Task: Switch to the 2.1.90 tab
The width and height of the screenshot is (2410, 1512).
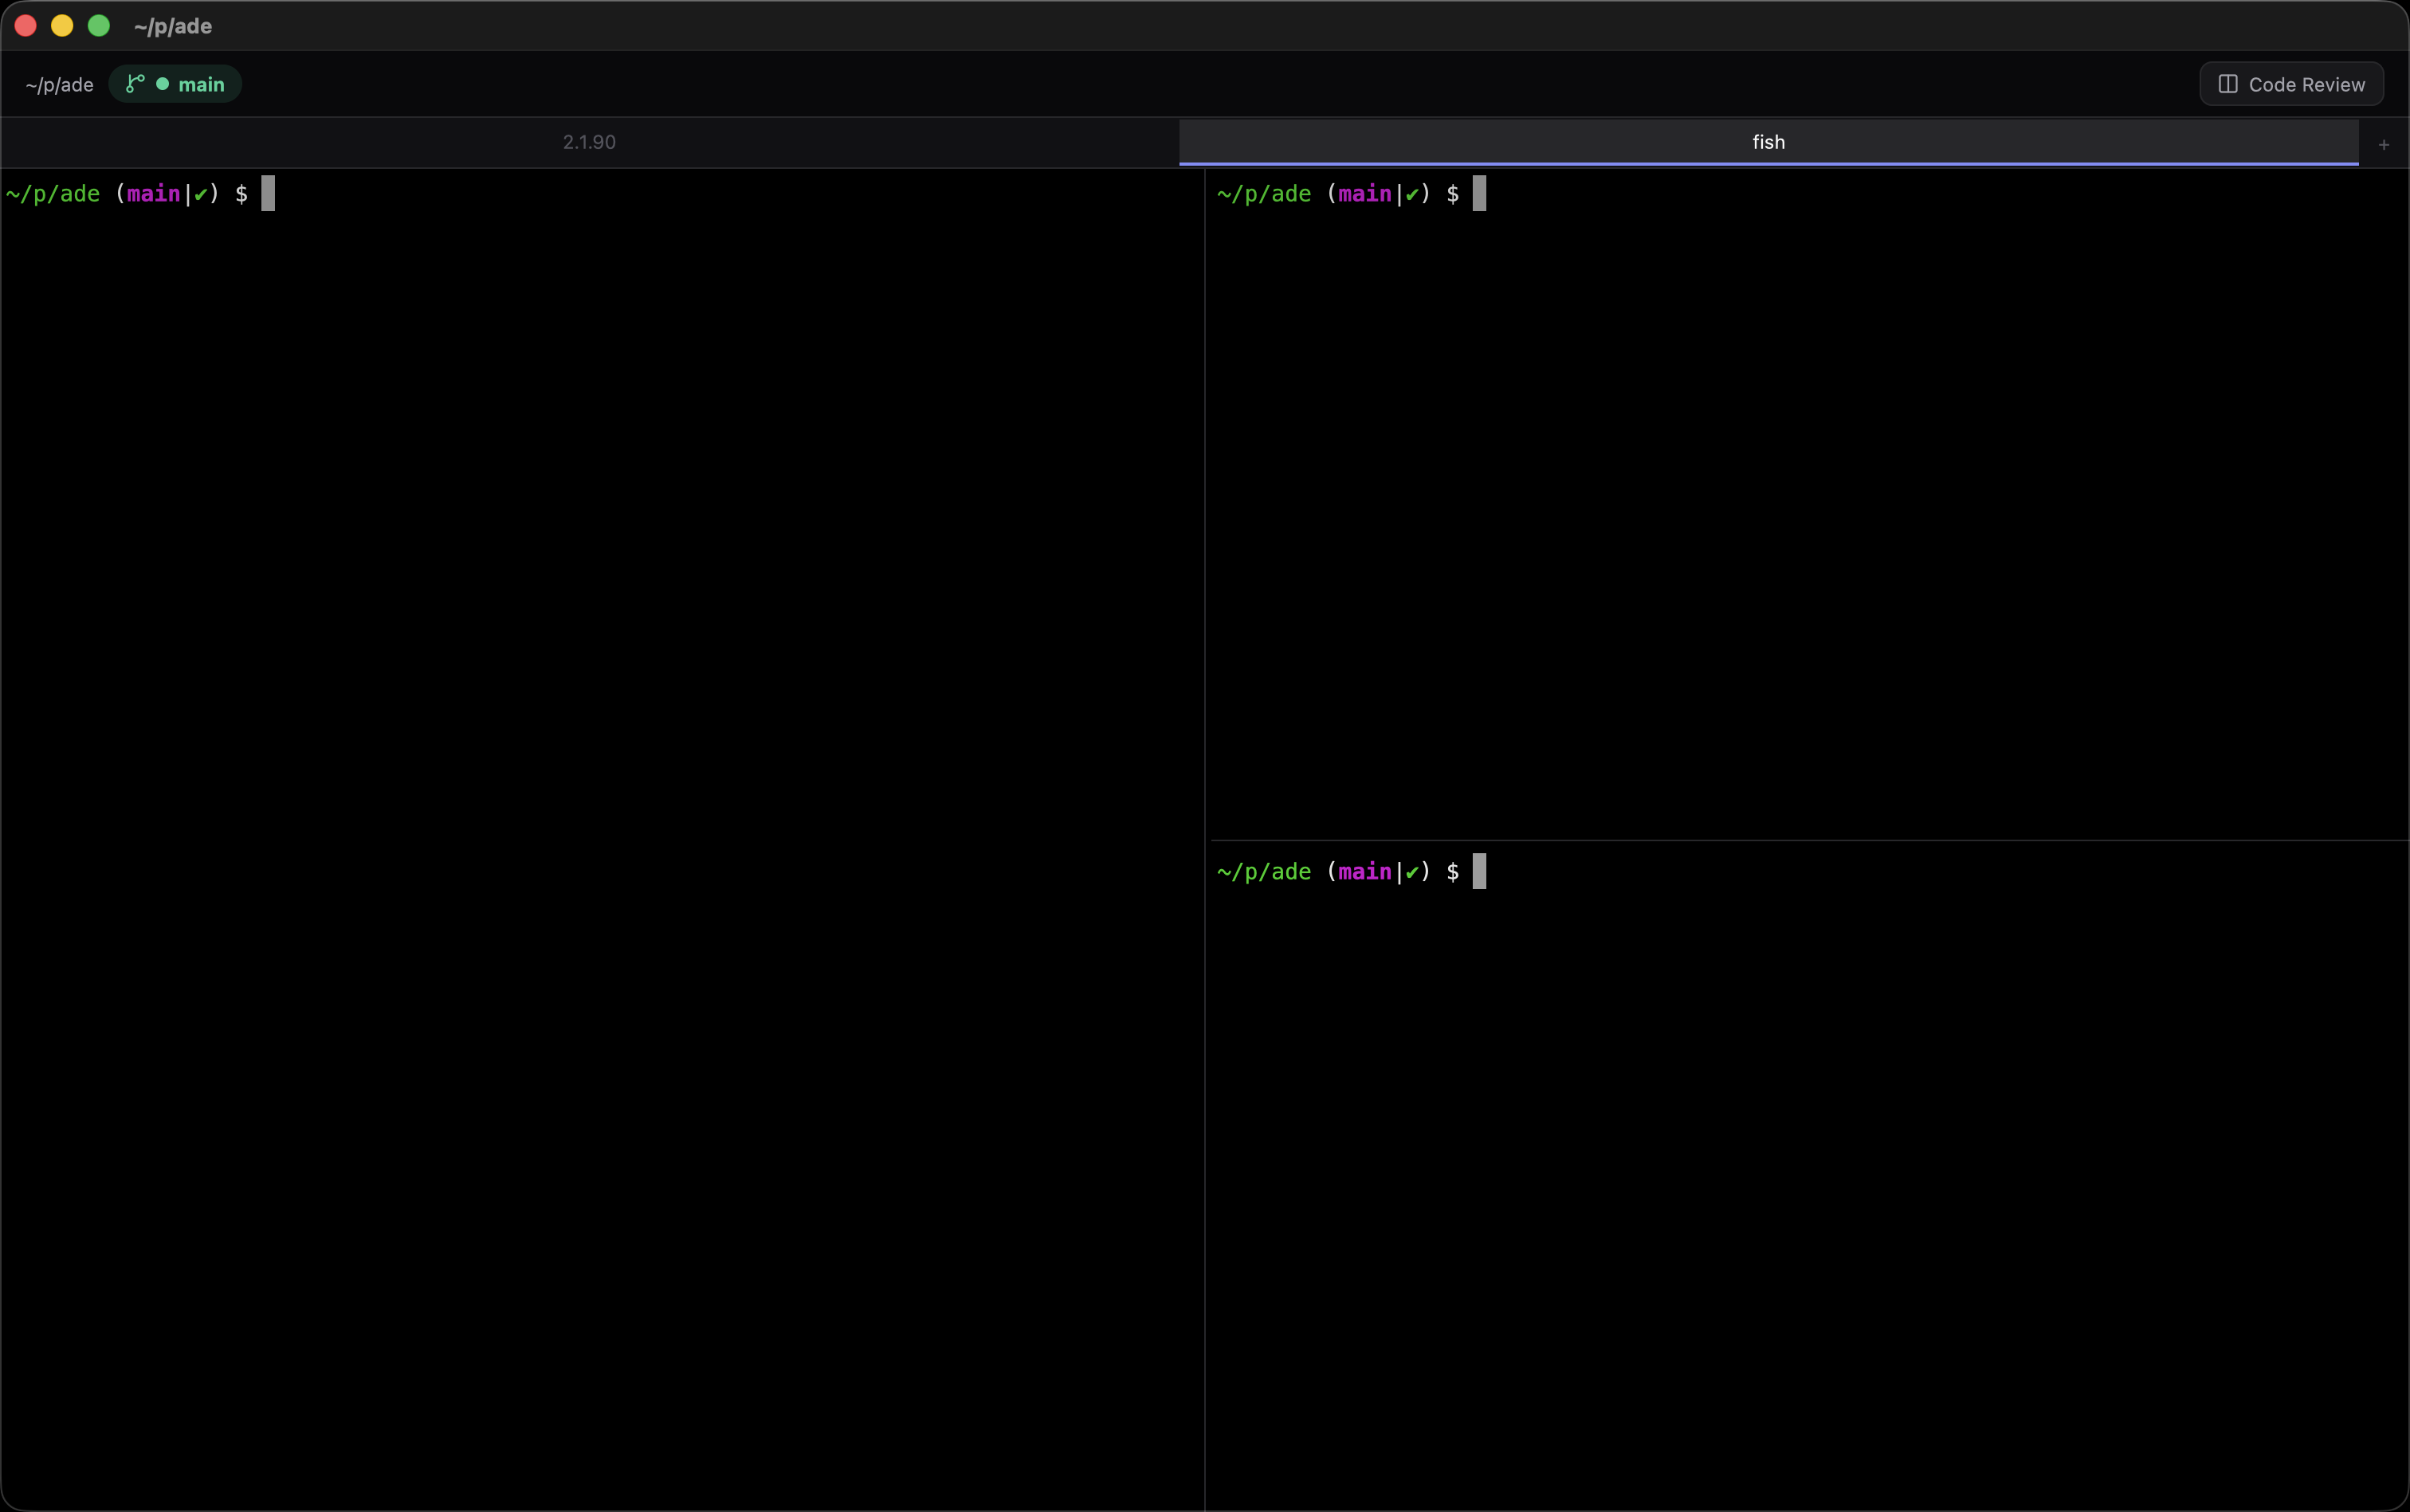Action: [x=589, y=142]
